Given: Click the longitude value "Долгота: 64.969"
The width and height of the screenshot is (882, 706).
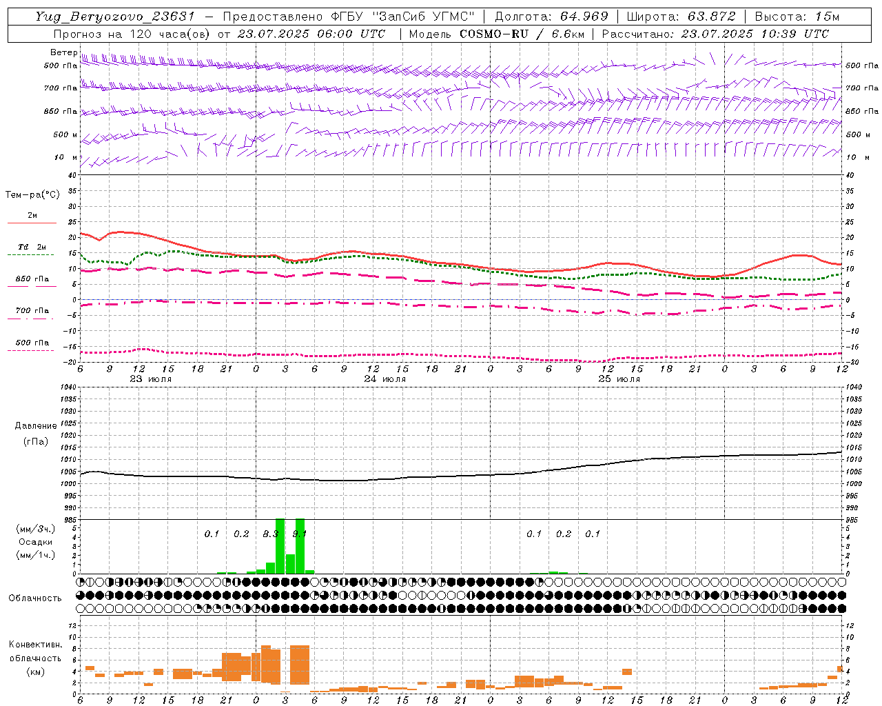Looking at the screenshot, I should [552, 17].
